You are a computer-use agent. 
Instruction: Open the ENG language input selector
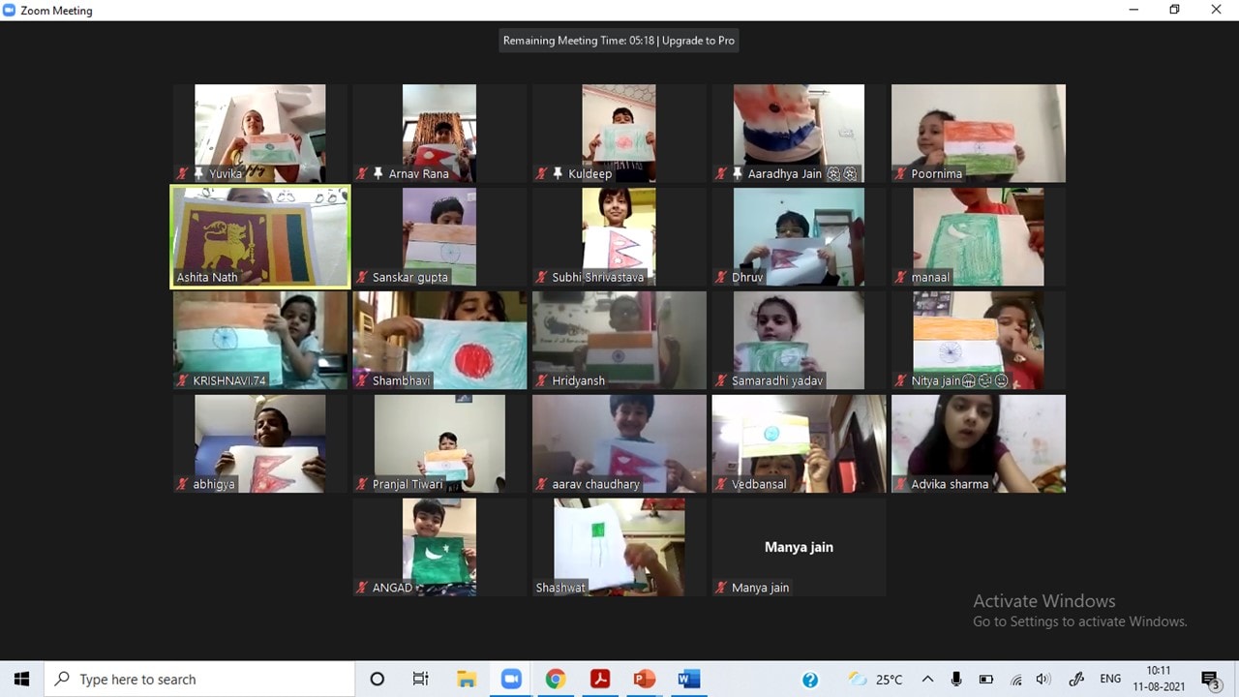[1110, 680]
